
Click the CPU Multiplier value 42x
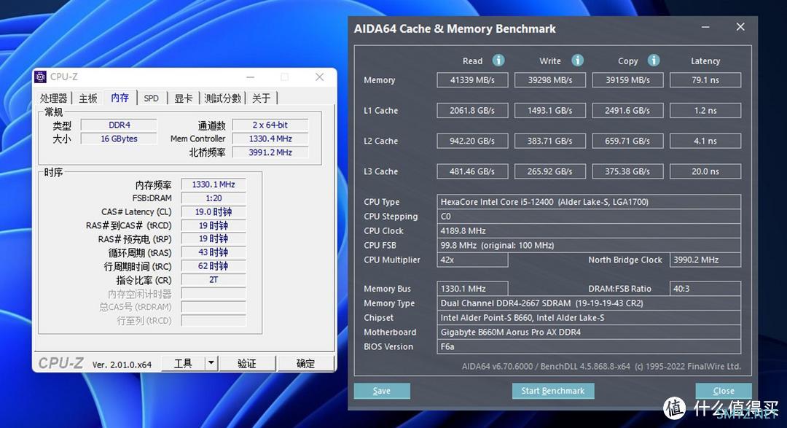click(x=472, y=260)
